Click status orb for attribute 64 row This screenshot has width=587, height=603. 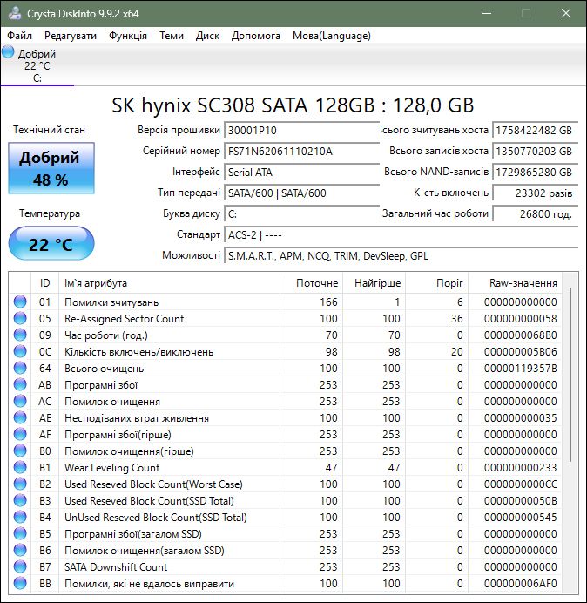point(20,368)
